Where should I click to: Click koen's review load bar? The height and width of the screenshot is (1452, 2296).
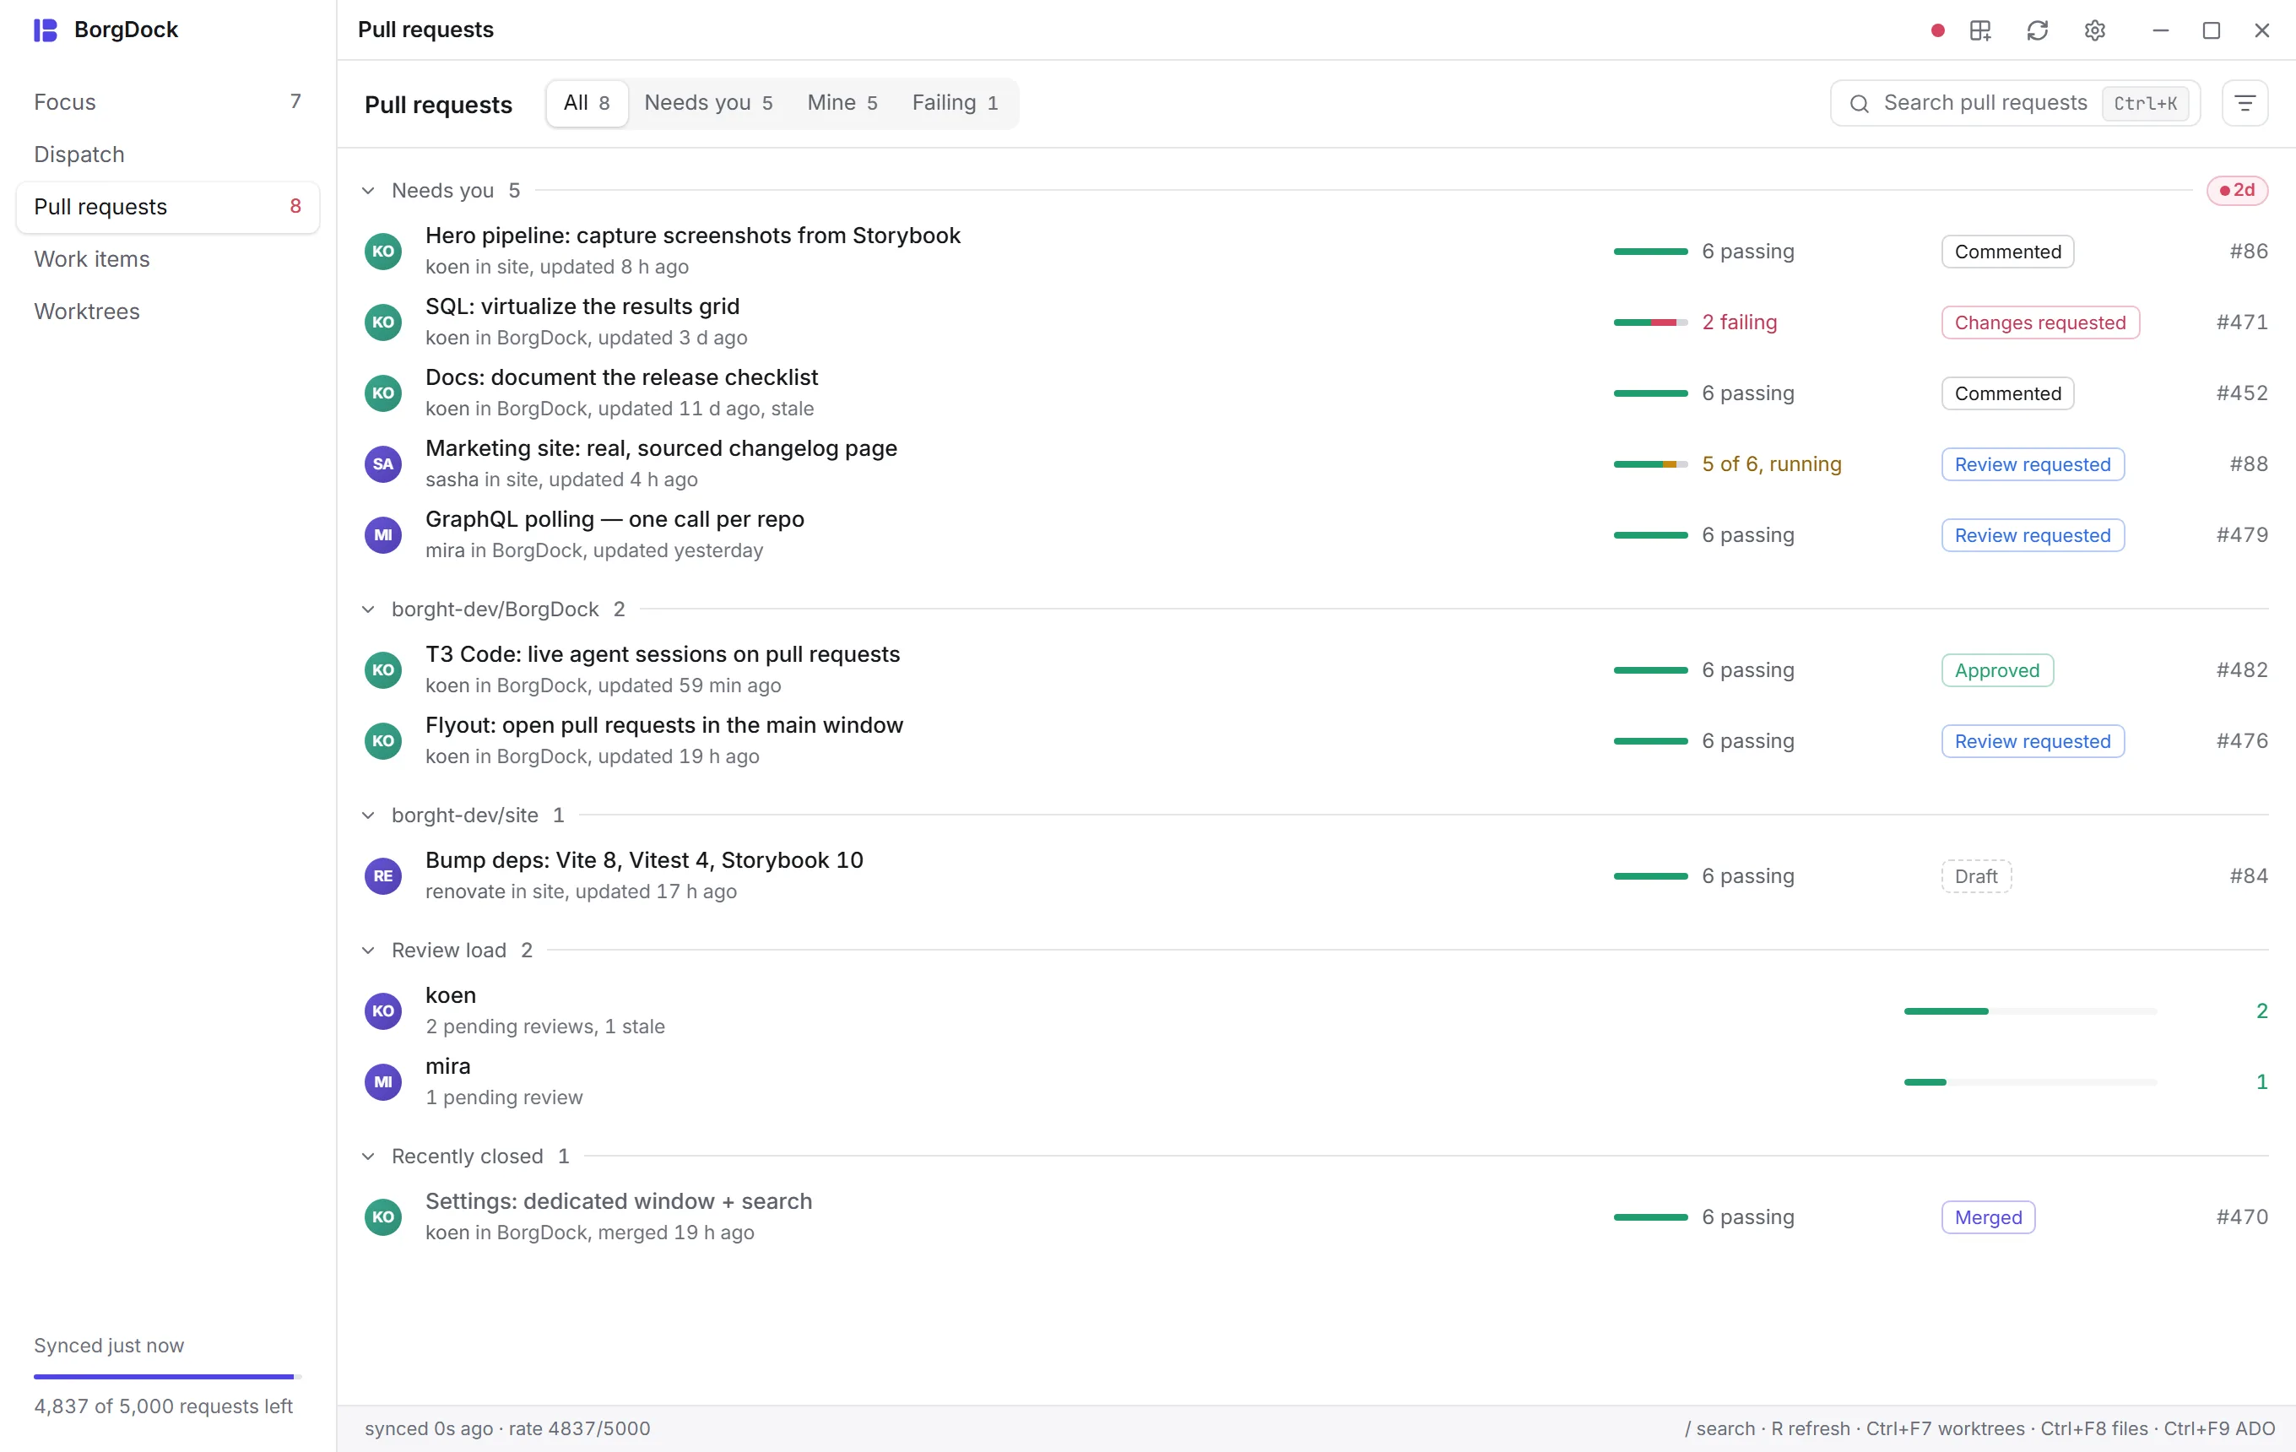point(2030,1010)
